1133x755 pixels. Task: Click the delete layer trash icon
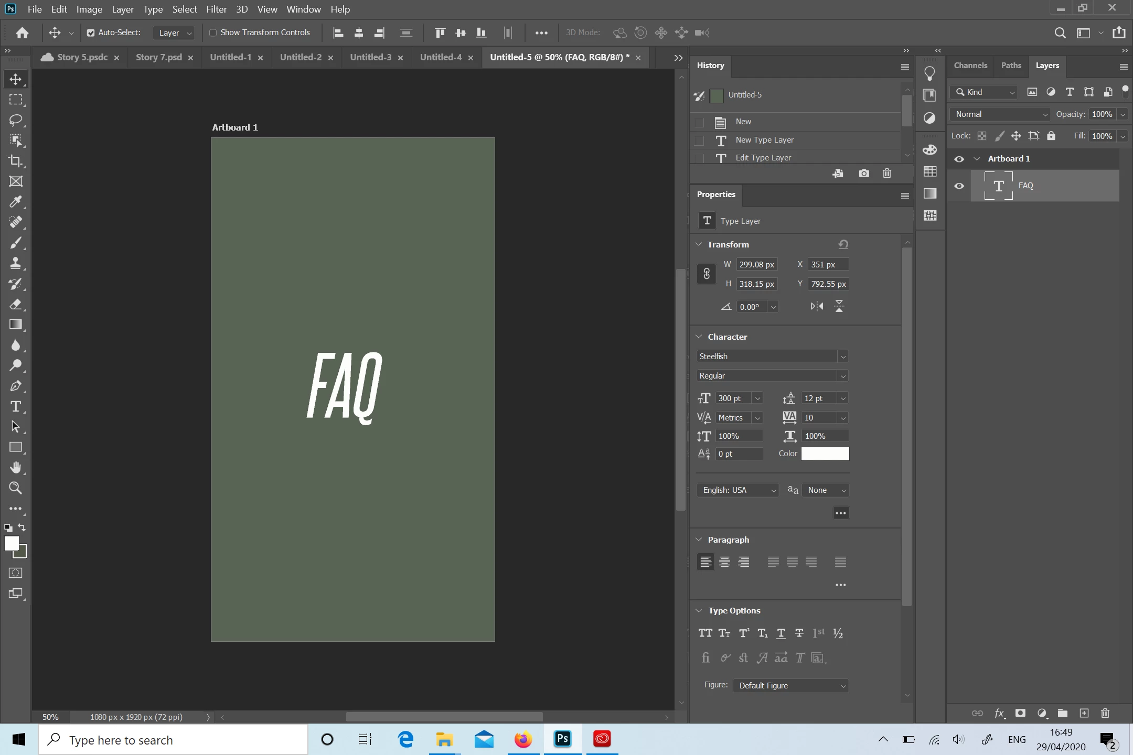(x=1105, y=713)
